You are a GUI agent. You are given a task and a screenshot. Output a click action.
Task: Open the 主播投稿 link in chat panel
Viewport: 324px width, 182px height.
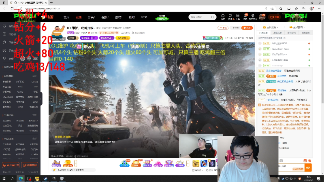(271, 27)
